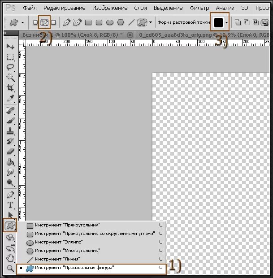Enable Fill Pixels drawing mode
Screen dimensions: 273x278
[x=53, y=22]
